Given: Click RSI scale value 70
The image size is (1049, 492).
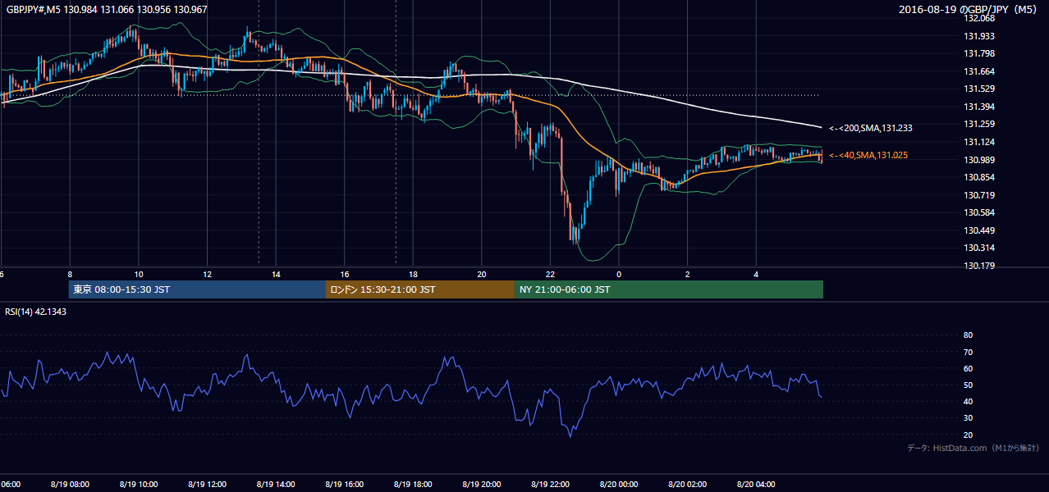Looking at the screenshot, I should 968,352.
